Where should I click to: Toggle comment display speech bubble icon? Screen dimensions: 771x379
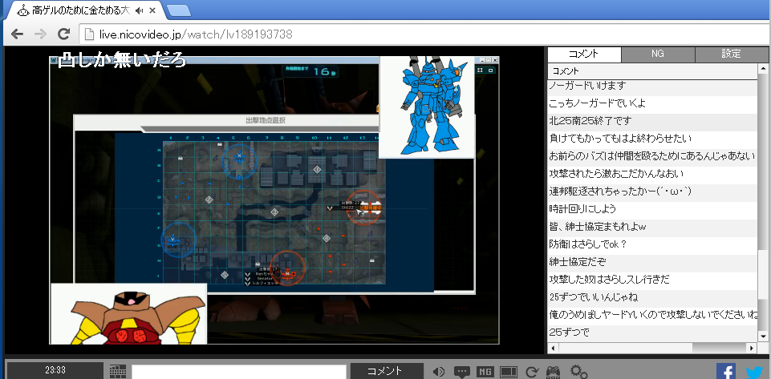[462, 372]
